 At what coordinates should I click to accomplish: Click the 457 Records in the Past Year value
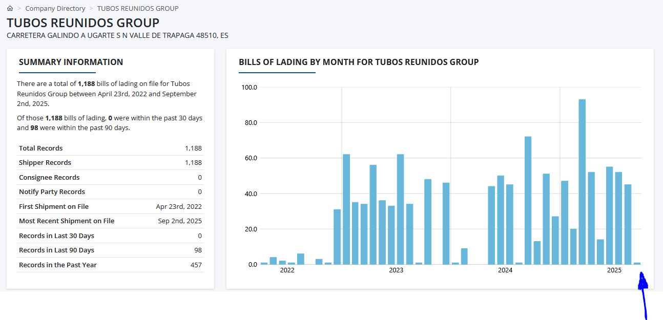196,265
